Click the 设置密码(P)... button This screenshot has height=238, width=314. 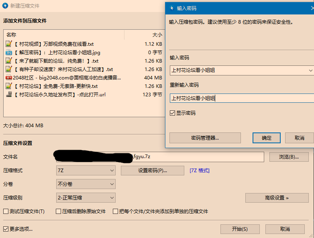click(x=153, y=171)
